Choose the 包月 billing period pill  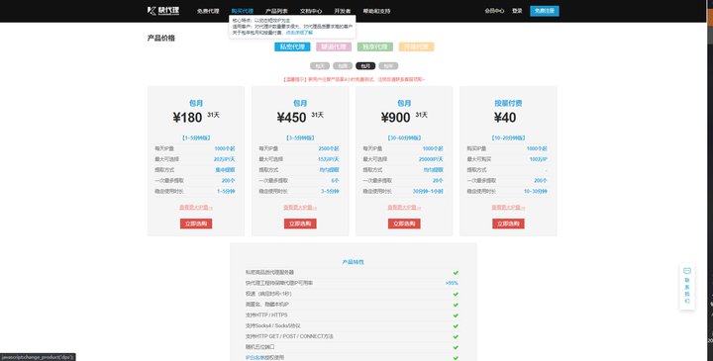(x=365, y=66)
